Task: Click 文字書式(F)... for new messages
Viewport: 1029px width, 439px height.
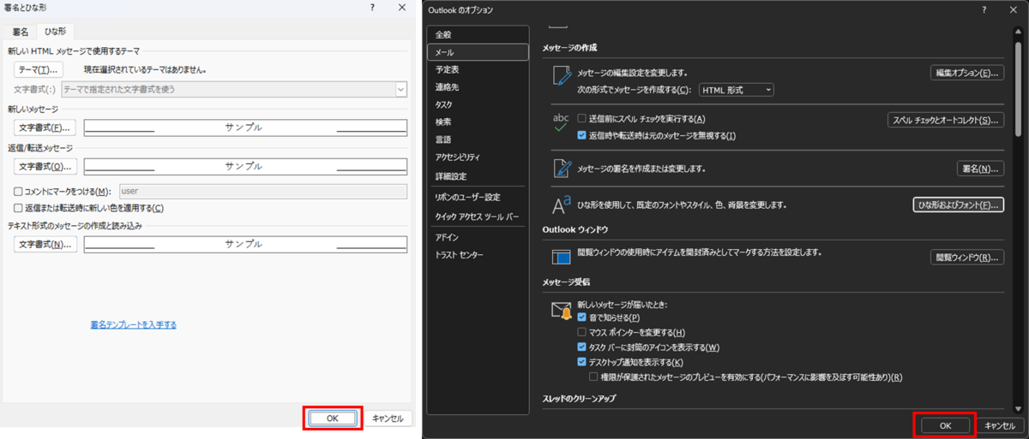Action: point(45,128)
